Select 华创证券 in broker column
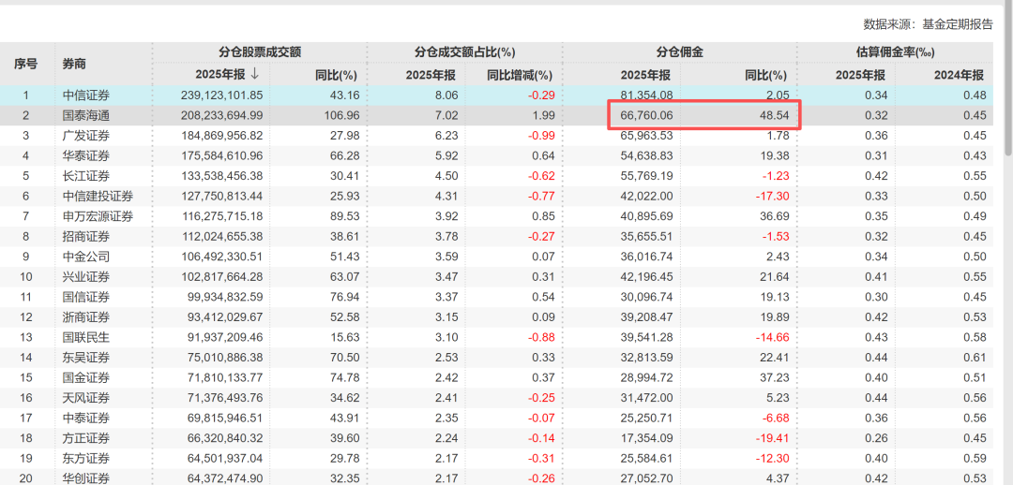 [86, 478]
